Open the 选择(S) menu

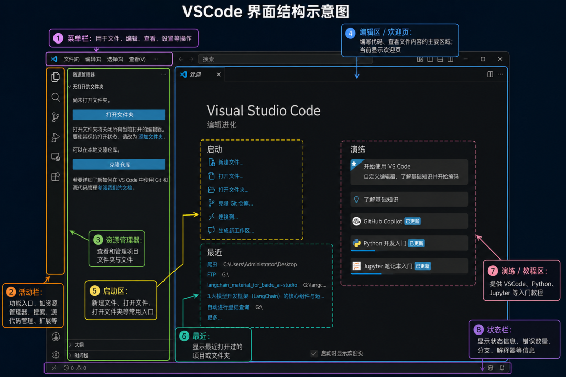point(115,59)
